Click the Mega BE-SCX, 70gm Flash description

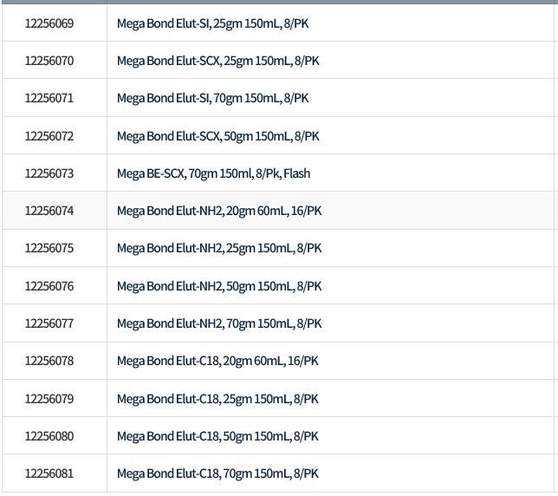click(x=213, y=173)
